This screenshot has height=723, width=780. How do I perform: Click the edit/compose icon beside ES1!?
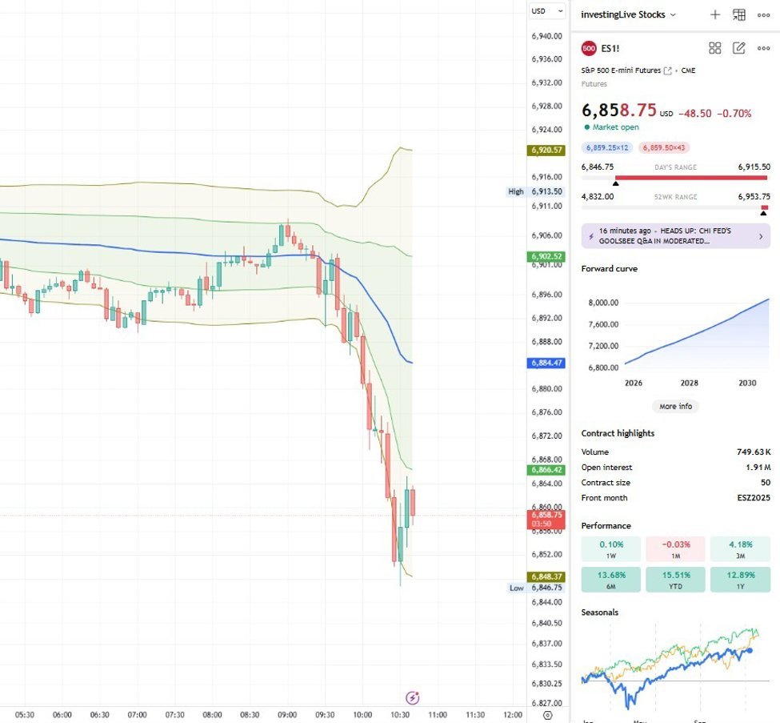(738, 48)
